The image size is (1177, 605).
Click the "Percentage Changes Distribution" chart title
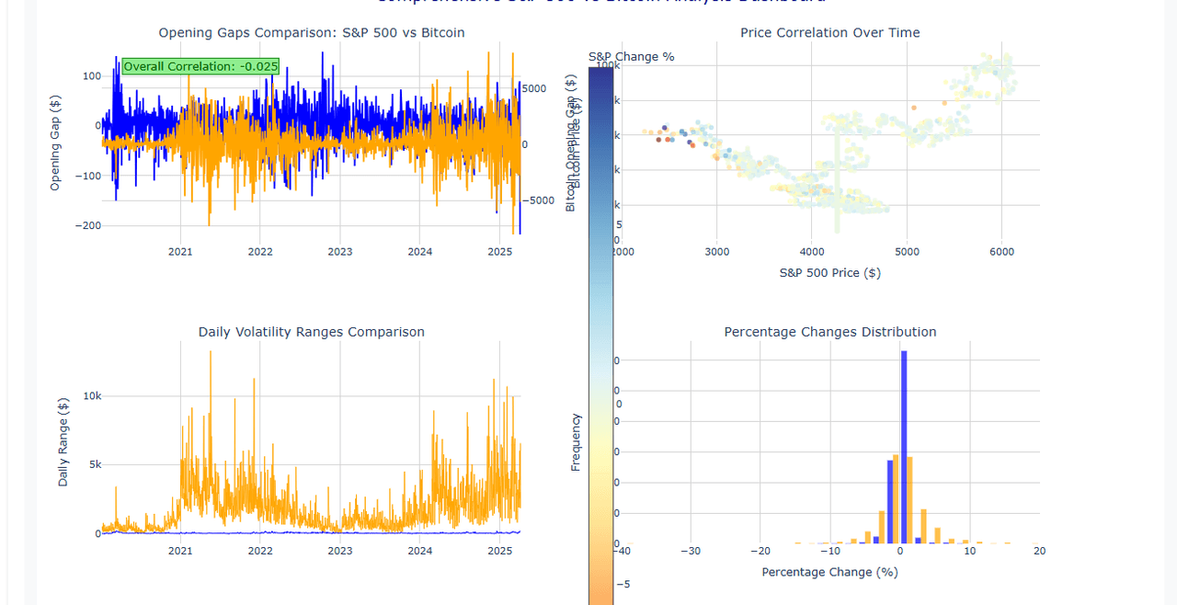click(830, 332)
